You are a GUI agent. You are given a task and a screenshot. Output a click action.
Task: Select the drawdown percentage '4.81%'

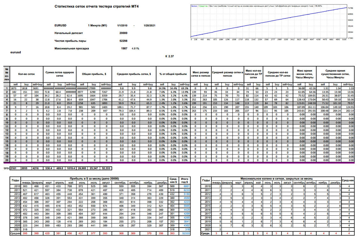click(x=135, y=48)
